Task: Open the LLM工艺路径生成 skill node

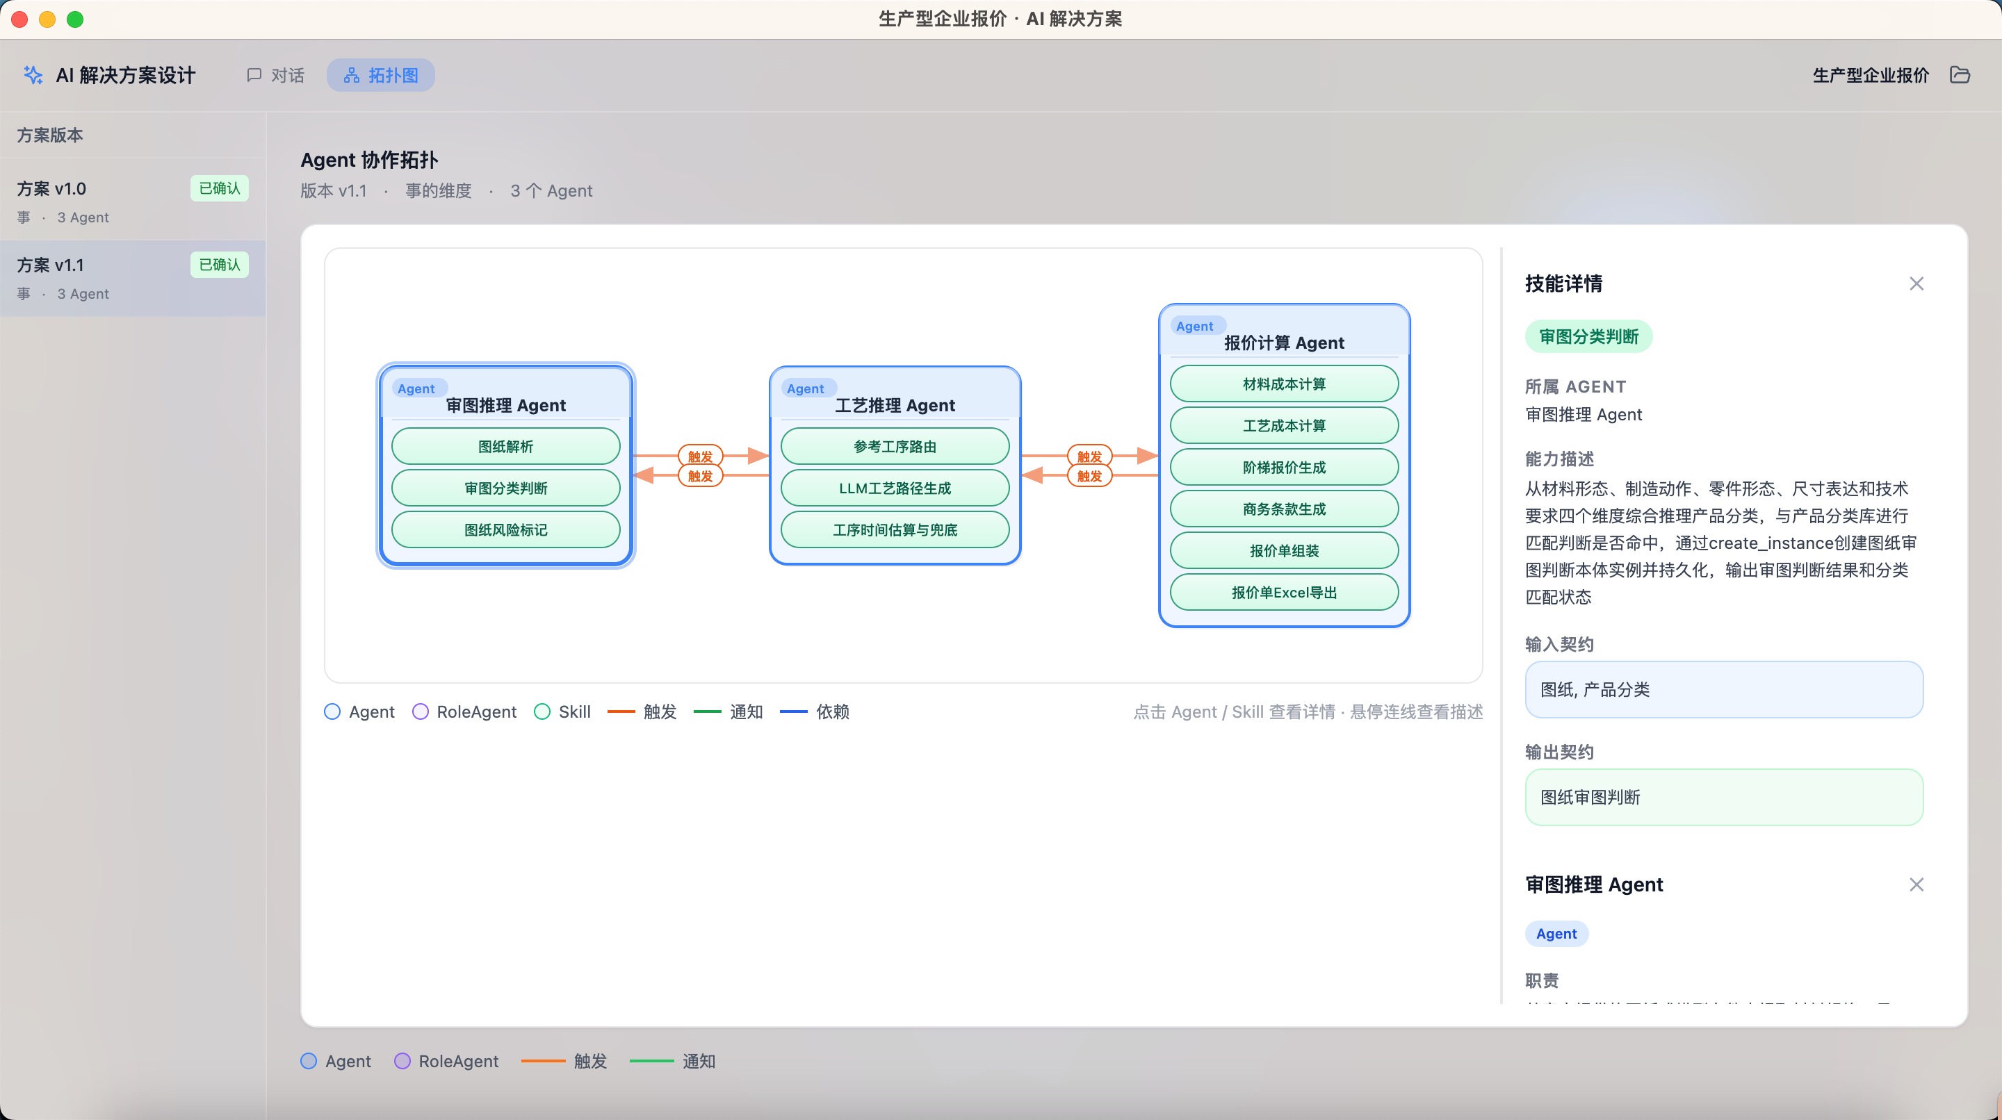Action: coord(895,488)
